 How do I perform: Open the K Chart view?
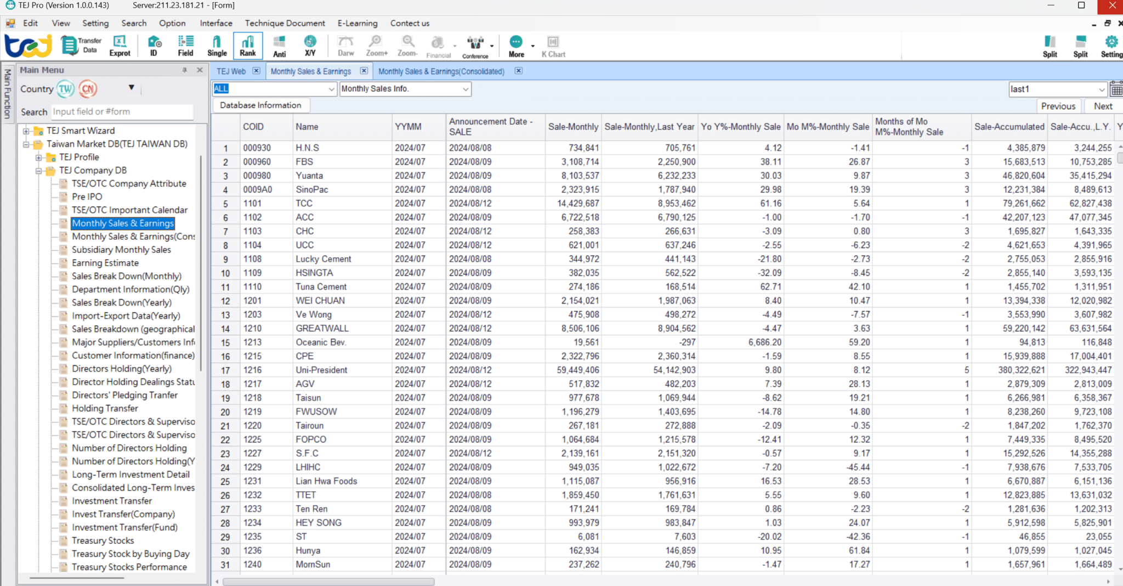(553, 45)
